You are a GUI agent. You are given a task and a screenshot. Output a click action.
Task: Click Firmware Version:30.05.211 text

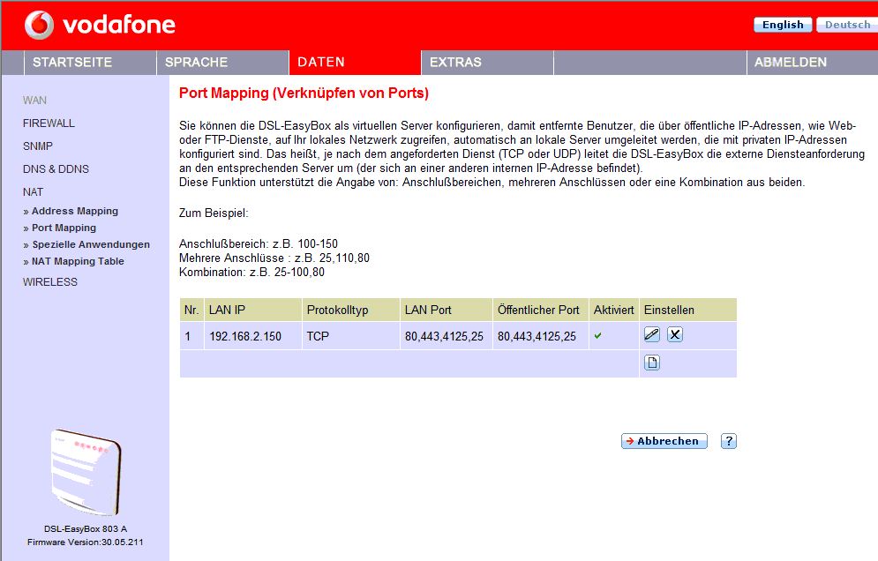click(85, 542)
